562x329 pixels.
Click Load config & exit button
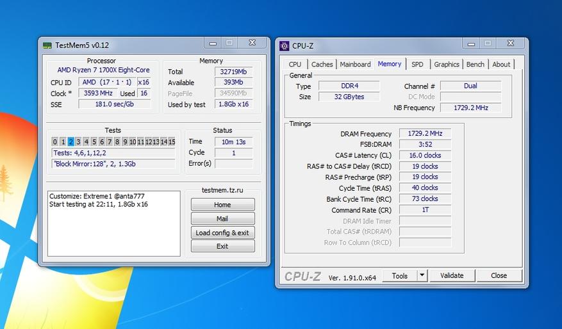click(222, 233)
